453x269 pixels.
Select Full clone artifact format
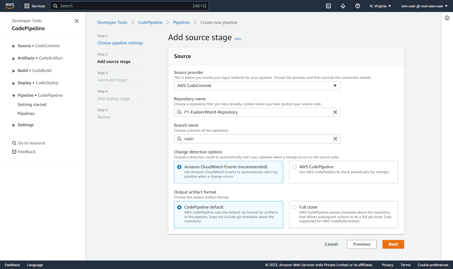(x=294, y=207)
